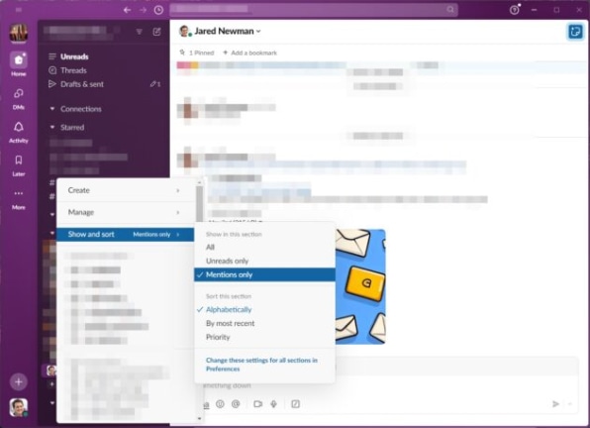Open the DMs icon in the sidebar
This screenshot has height=428, width=590.
19,99
